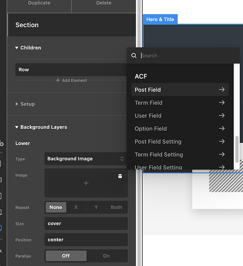Open the Background Image type dropdown
243x266 pixels.
tap(86, 159)
